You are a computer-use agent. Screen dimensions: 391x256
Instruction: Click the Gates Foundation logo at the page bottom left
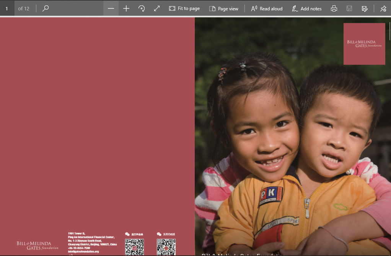click(x=37, y=246)
